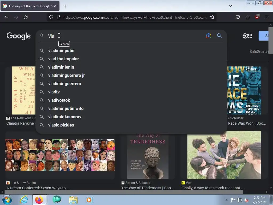Choose suggestion 'vladimir komarov'
273x205 pixels.
coord(131,117)
